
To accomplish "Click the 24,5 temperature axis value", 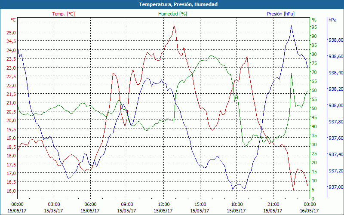I will click(11, 41).
